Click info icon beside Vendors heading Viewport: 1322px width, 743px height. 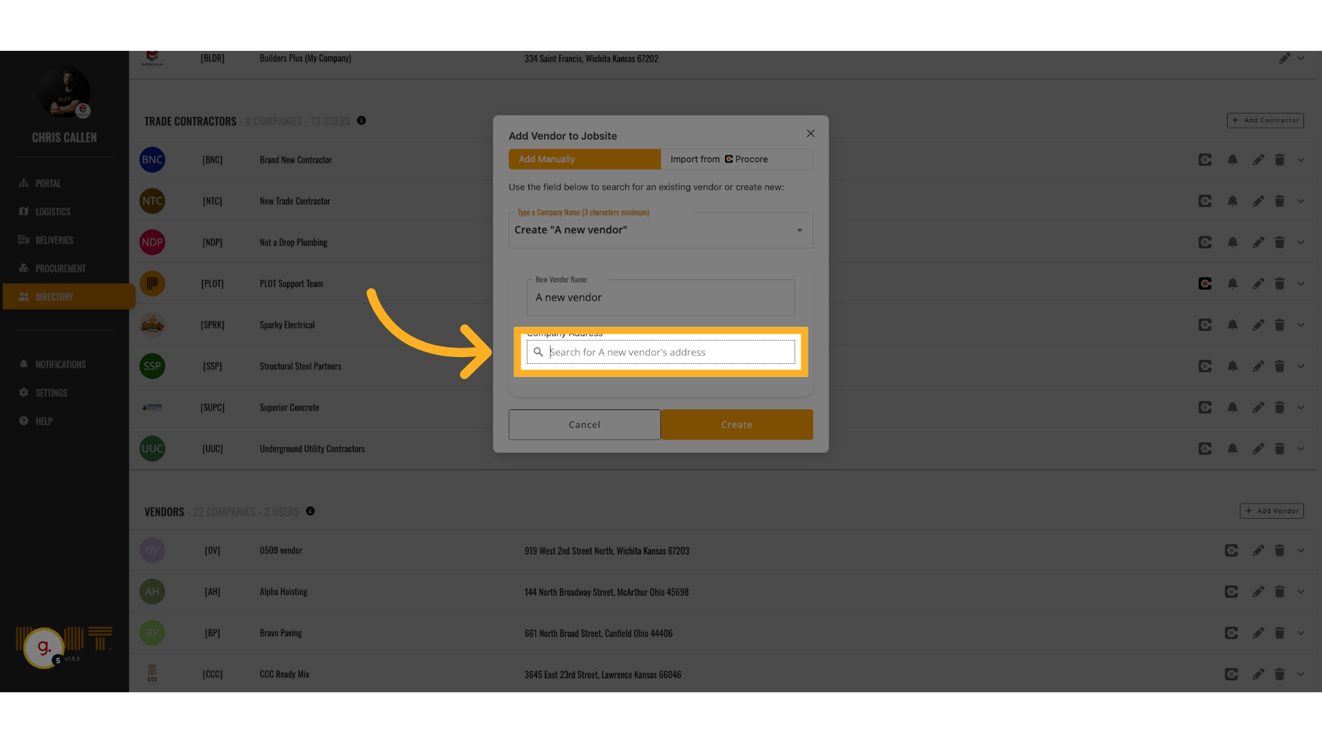point(311,511)
